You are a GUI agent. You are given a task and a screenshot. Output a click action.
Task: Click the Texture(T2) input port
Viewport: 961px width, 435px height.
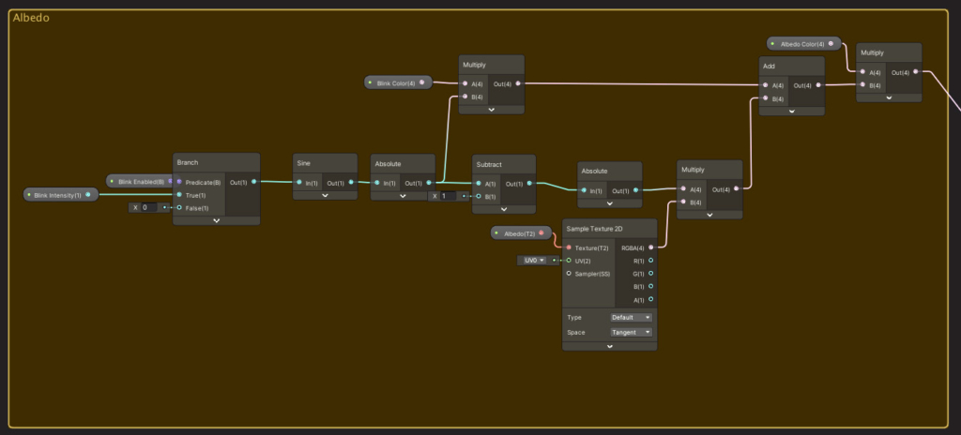[569, 247]
